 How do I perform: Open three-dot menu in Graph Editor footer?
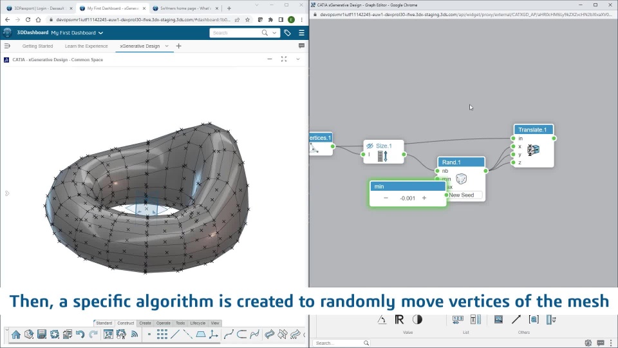(612, 343)
